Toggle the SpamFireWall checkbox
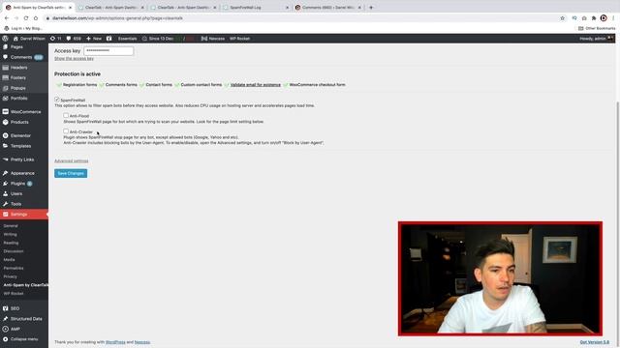This screenshot has width=620, height=348. tap(57, 100)
